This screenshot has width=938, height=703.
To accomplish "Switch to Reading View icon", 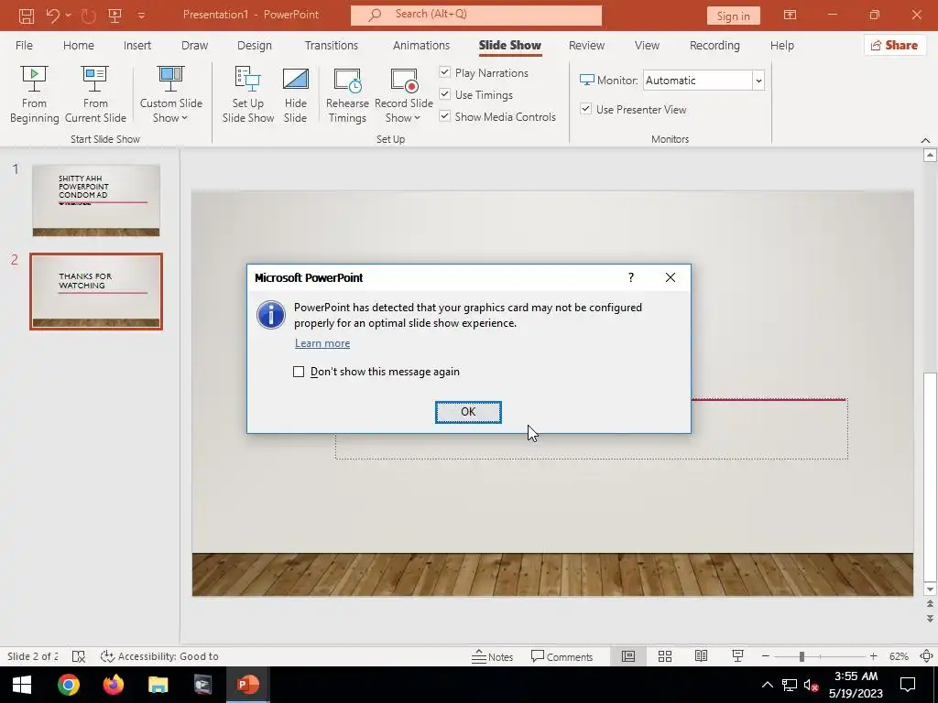I will [x=701, y=656].
